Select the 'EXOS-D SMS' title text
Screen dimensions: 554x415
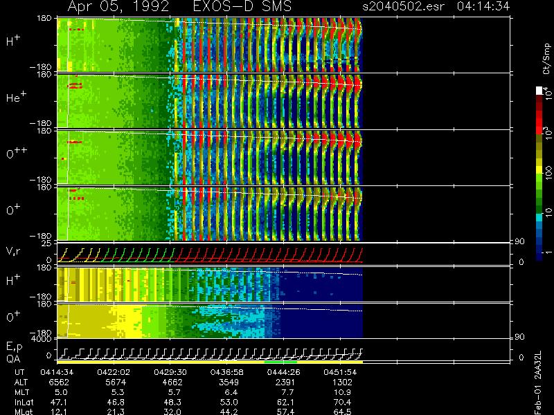[242, 6]
